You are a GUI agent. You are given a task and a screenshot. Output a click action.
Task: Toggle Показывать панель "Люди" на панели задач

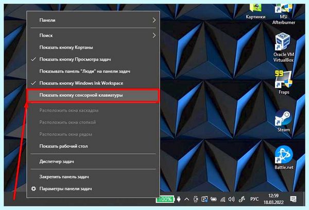point(93,71)
